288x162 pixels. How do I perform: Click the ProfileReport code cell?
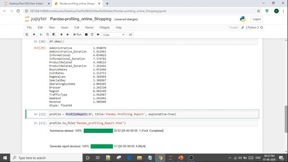click(153, 114)
